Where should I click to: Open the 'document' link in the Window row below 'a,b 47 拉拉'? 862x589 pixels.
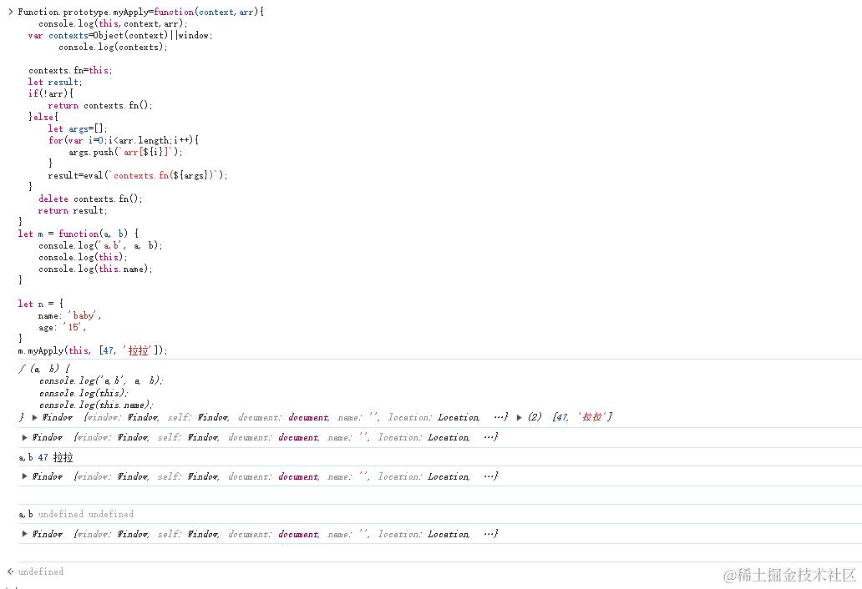pos(298,476)
